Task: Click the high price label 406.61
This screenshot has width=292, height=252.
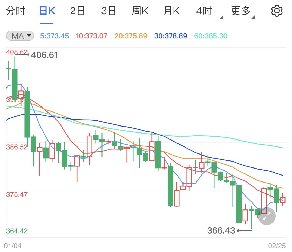Action: coord(44,55)
